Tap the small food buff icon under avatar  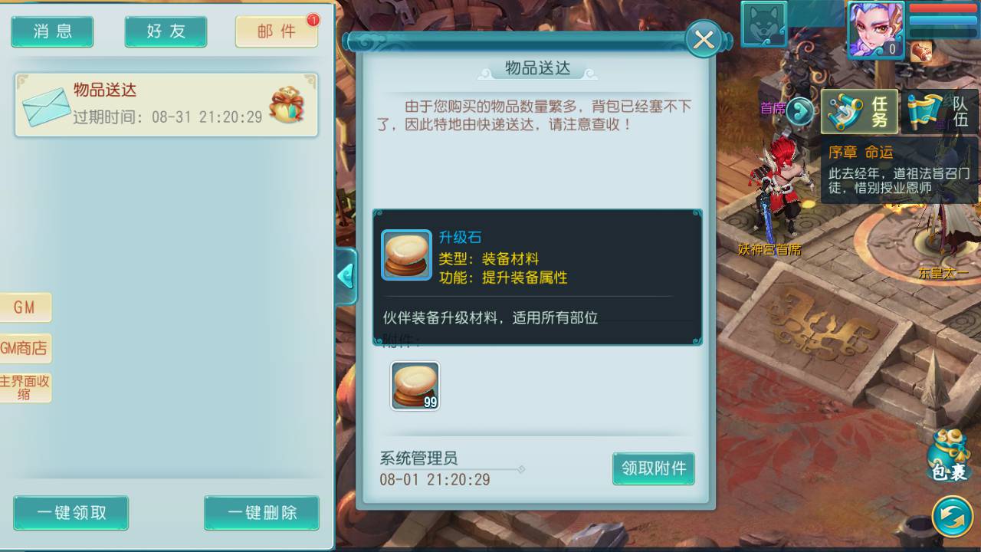[920, 51]
